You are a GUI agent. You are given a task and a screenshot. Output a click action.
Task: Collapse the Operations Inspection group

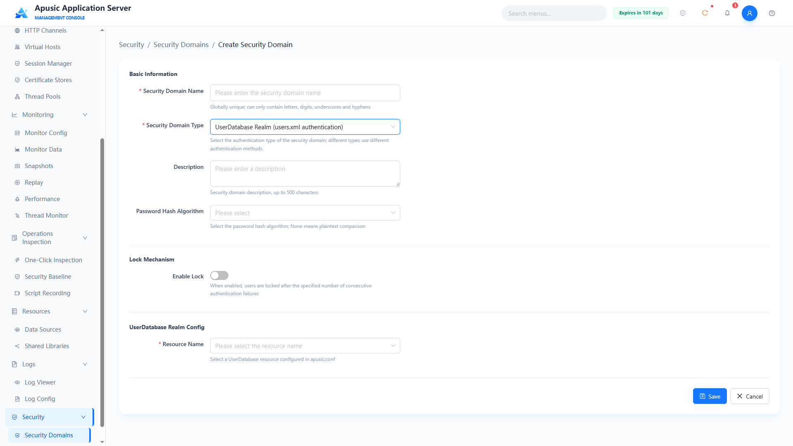point(50,238)
